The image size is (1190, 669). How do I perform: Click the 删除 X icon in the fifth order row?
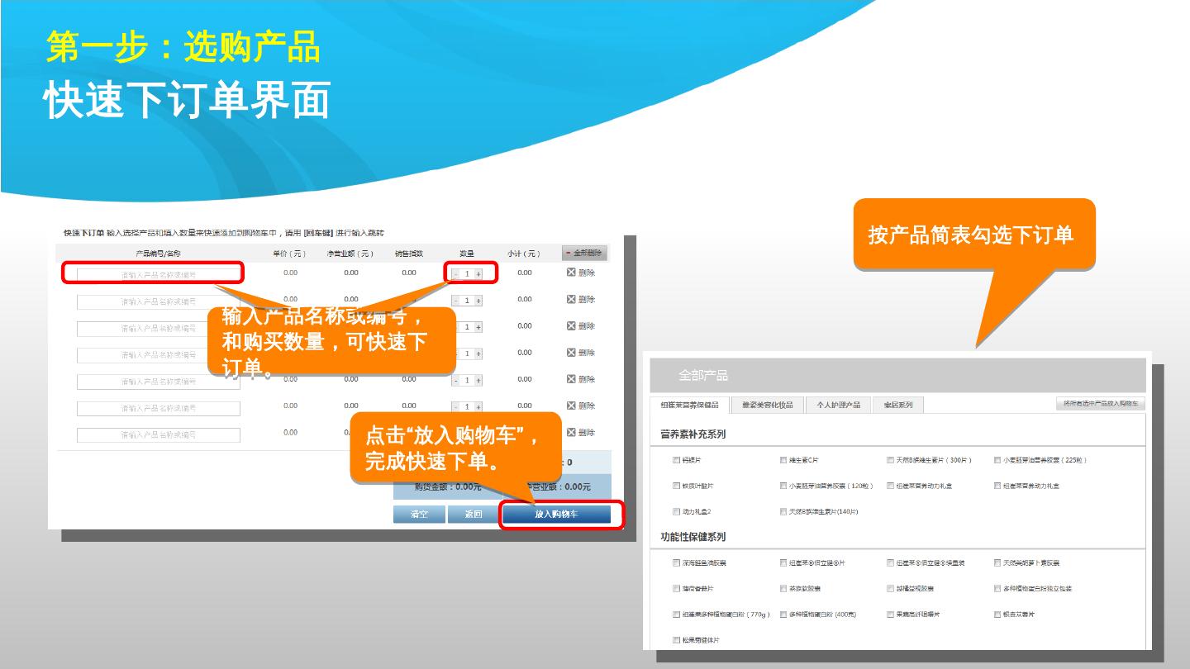coord(571,379)
